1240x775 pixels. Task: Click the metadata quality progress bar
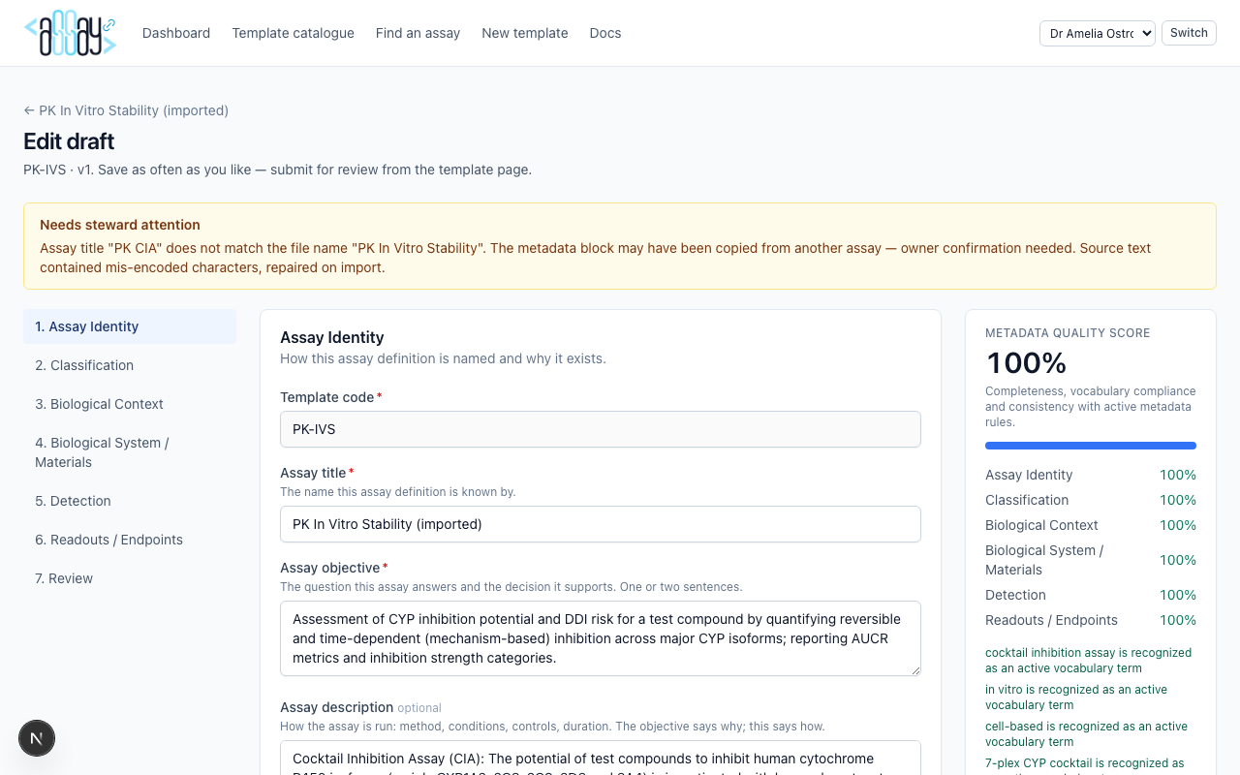[1091, 446]
